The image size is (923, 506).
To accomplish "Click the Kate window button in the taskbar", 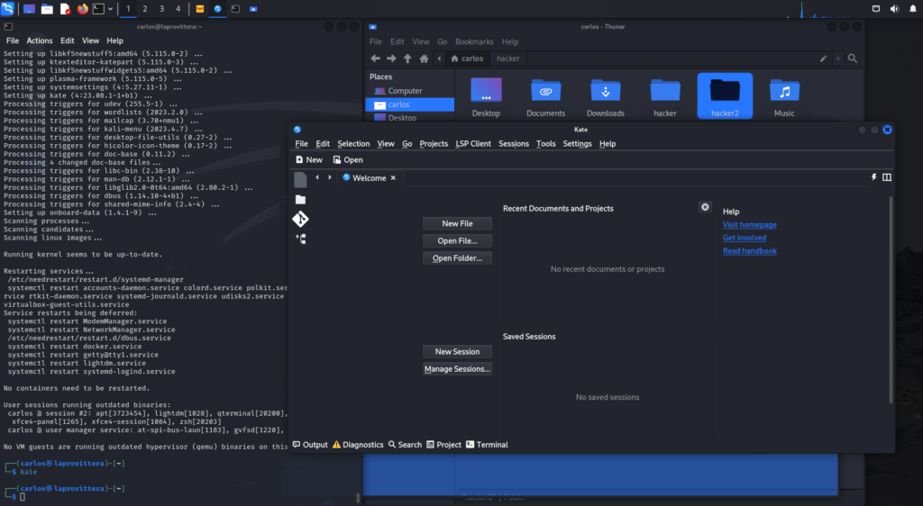I will (218, 9).
